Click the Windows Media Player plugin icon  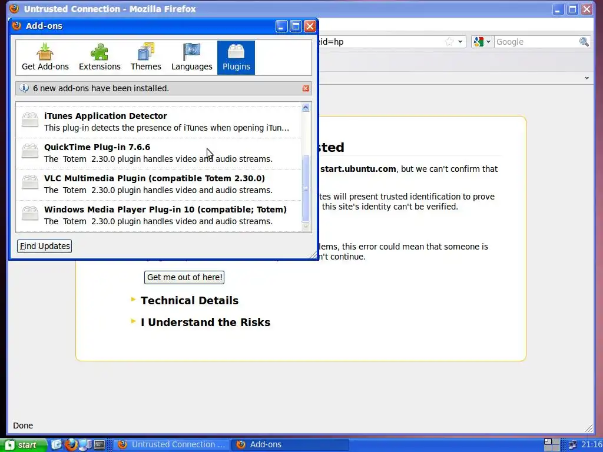pyautogui.click(x=30, y=213)
